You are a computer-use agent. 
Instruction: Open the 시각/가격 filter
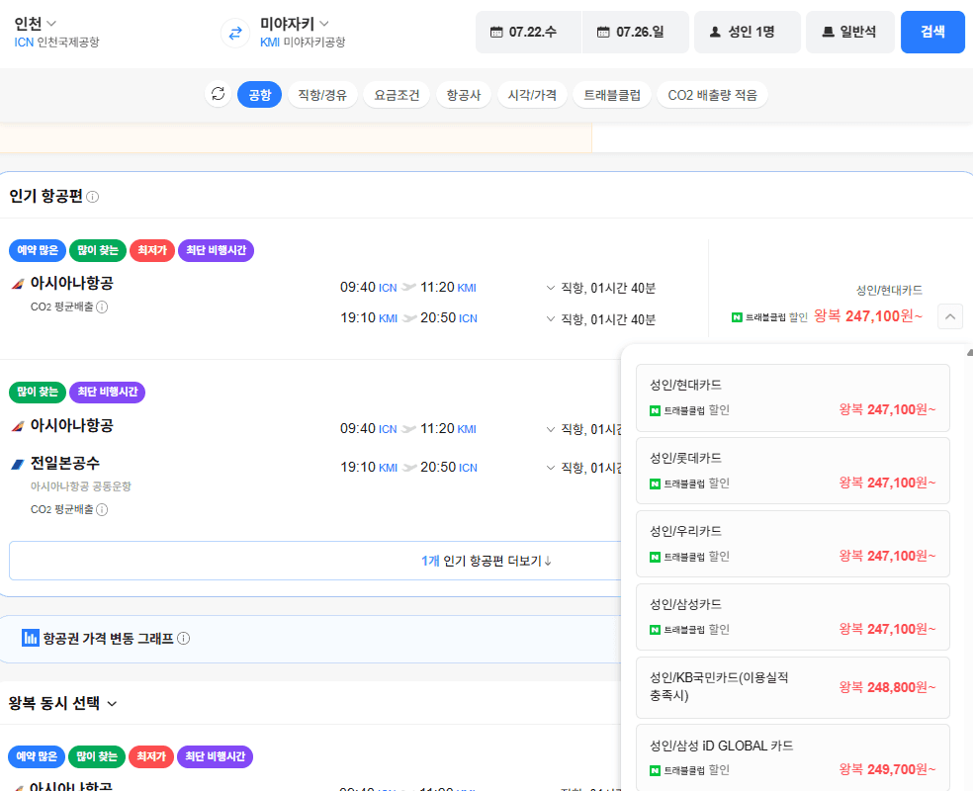pyautogui.click(x=532, y=95)
